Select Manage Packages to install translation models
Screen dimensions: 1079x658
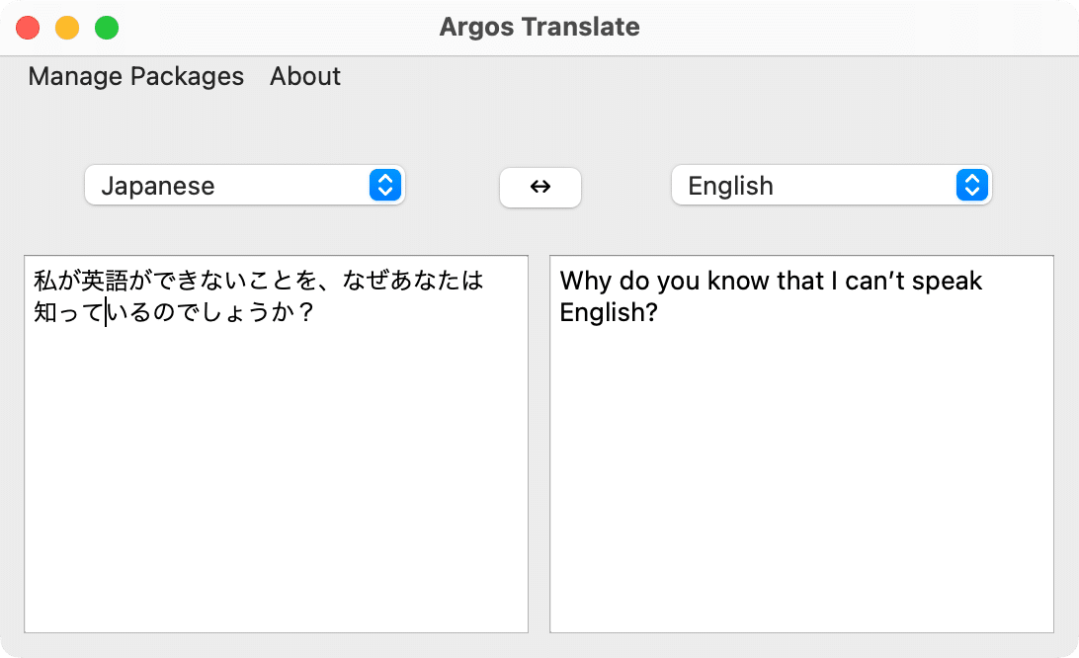(135, 76)
